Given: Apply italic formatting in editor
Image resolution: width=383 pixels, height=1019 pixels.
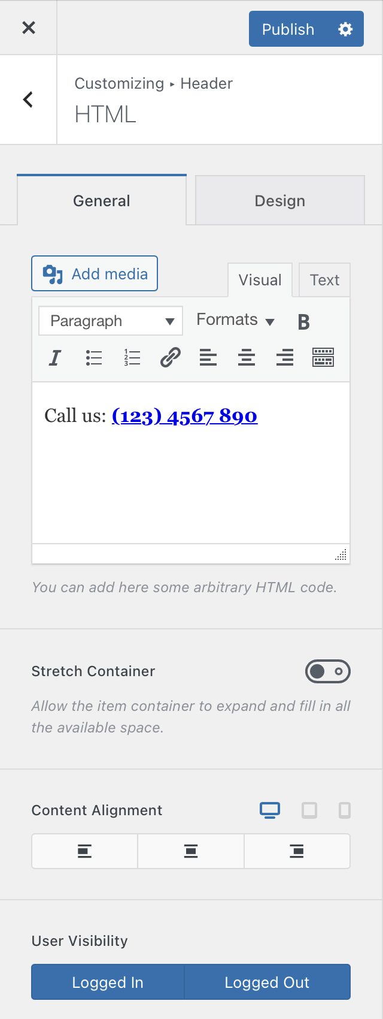Looking at the screenshot, I should (x=55, y=358).
